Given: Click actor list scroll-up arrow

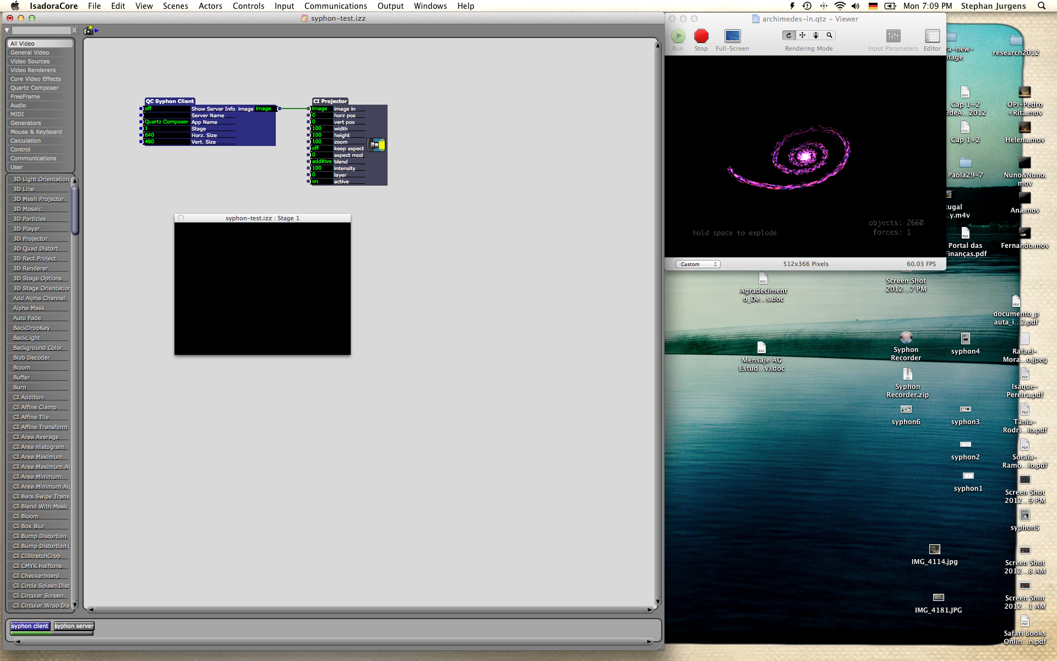Looking at the screenshot, I should pos(74,181).
